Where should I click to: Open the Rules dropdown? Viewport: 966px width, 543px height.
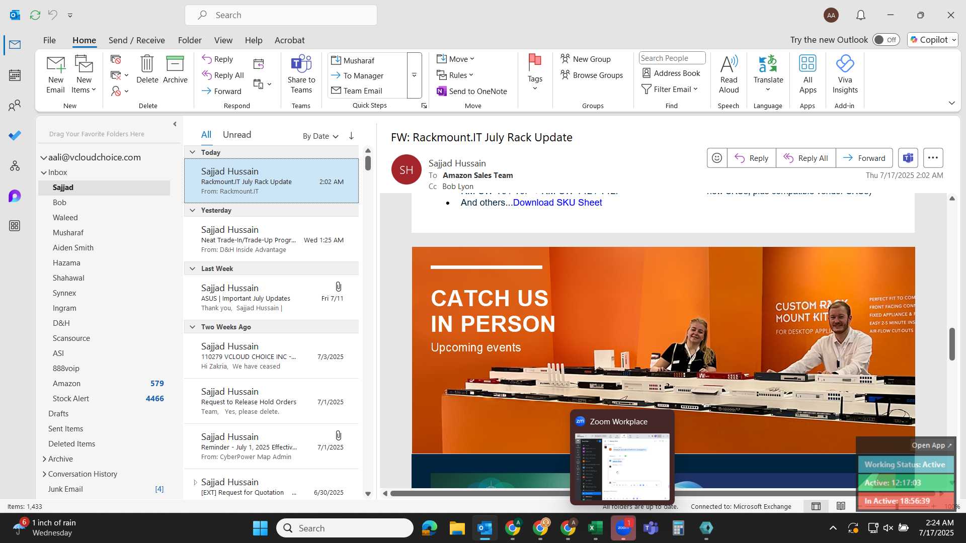pyautogui.click(x=455, y=75)
